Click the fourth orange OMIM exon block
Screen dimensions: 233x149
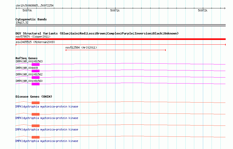tap(36, 137)
